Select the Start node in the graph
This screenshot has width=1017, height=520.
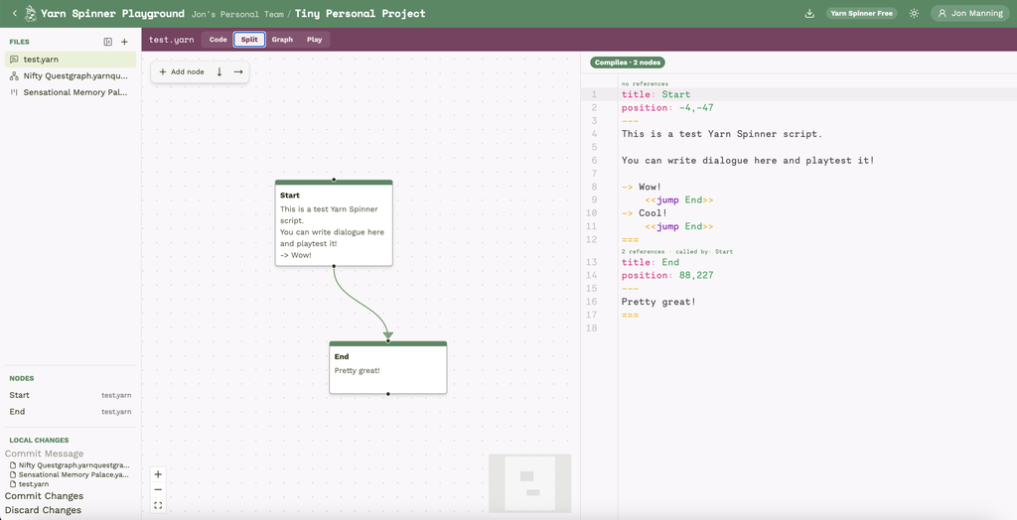(334, 223)
